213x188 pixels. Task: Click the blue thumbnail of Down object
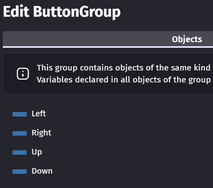(20, 172)
